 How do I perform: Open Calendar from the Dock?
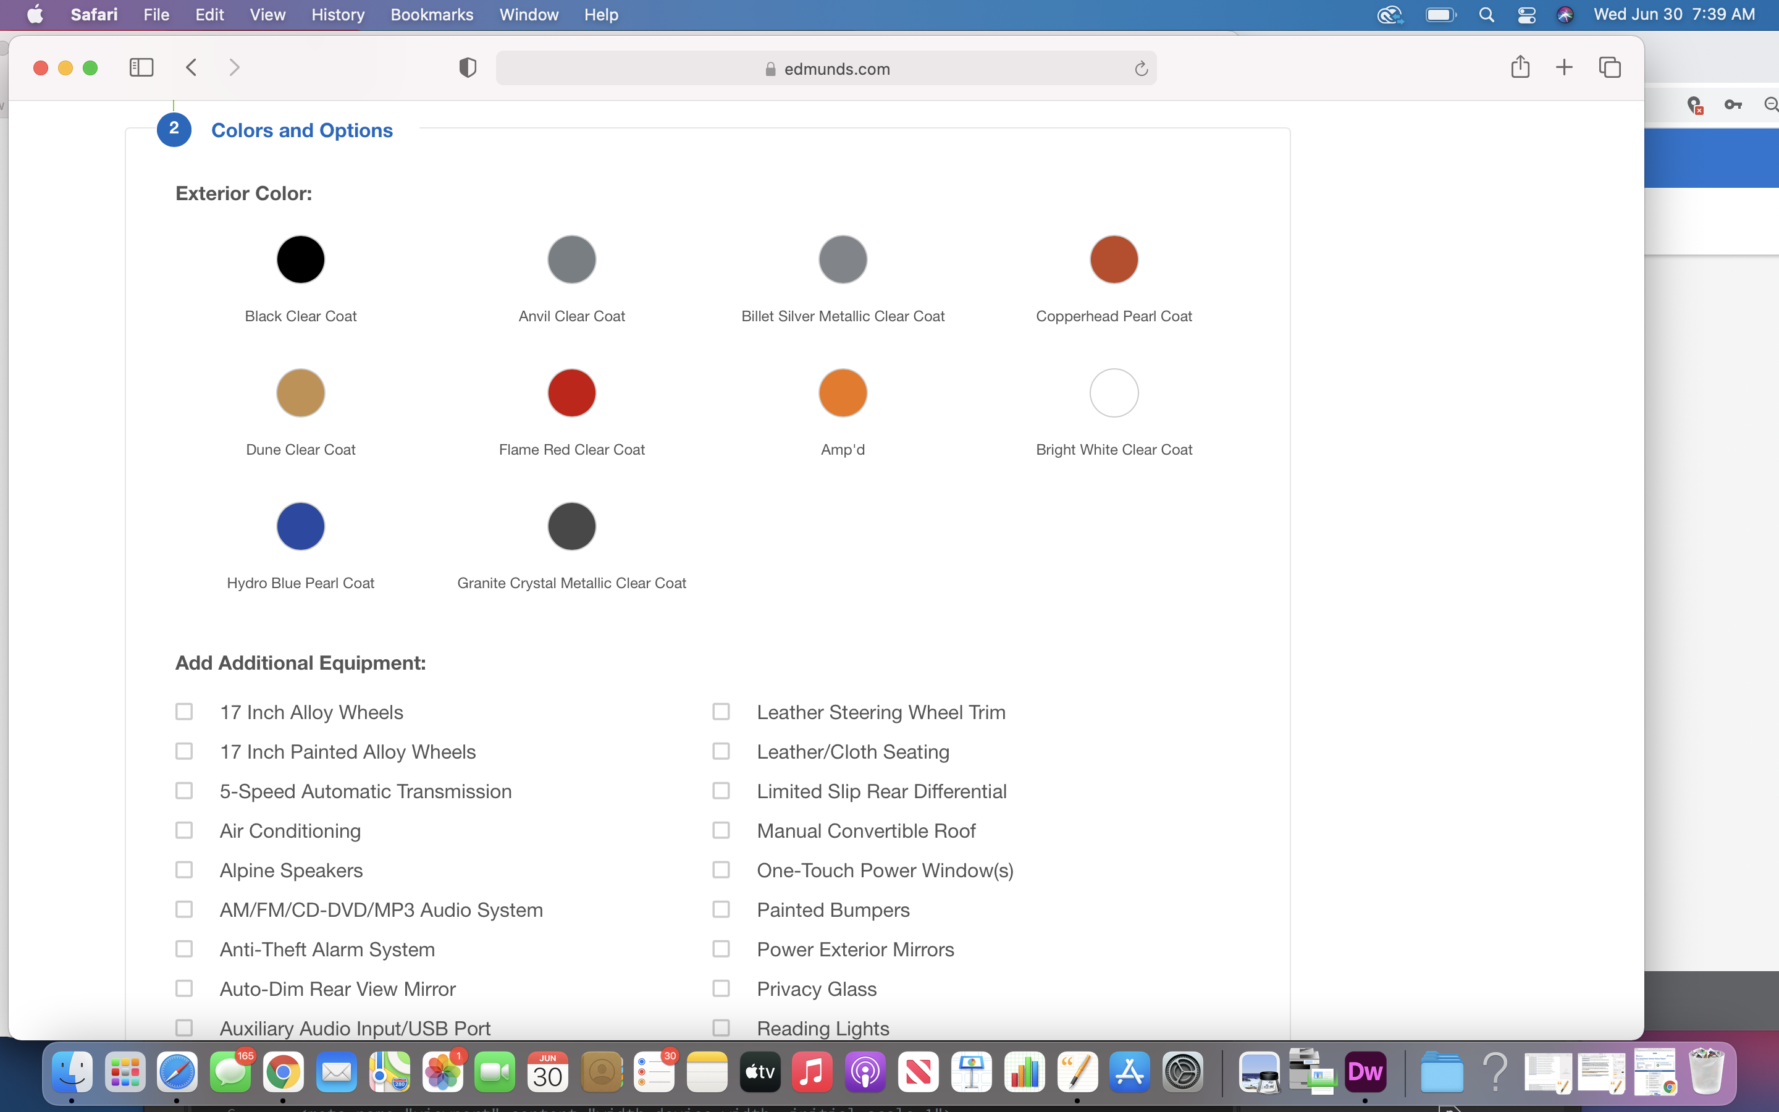(x=549, y=1072)
